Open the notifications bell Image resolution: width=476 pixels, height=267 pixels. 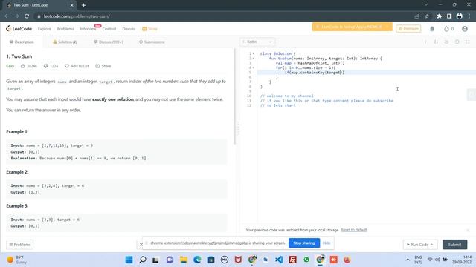coord(432,29)
